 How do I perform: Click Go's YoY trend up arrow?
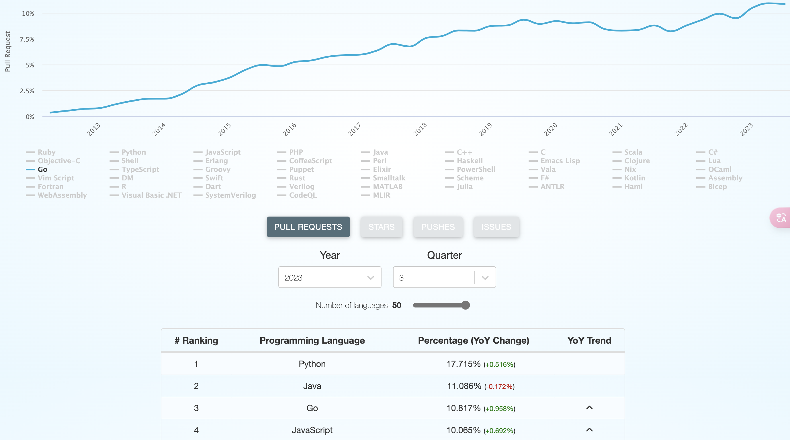point(589,408)
